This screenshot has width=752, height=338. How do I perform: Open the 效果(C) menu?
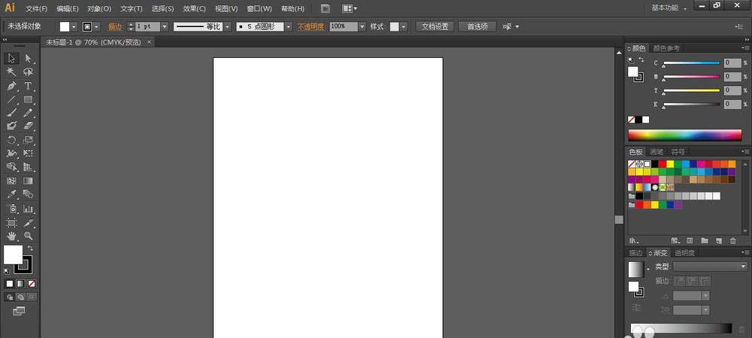coord(194,9)
